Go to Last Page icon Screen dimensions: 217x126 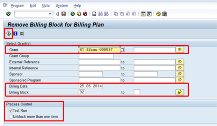point(134,14)
